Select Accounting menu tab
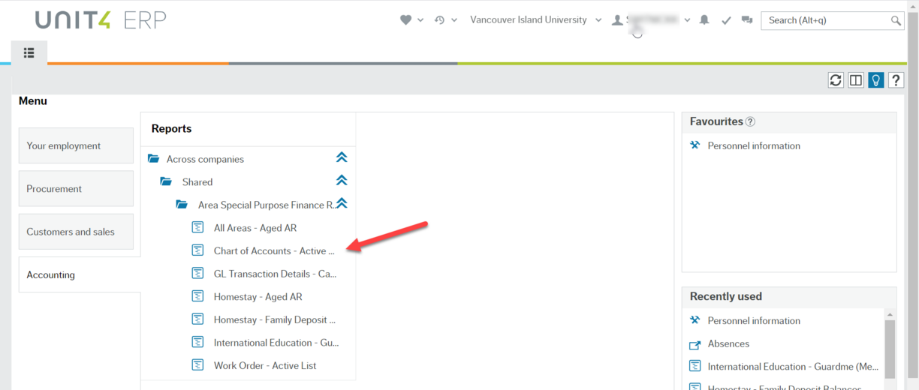This screenshot has width=919, height=390. (80, 274)
